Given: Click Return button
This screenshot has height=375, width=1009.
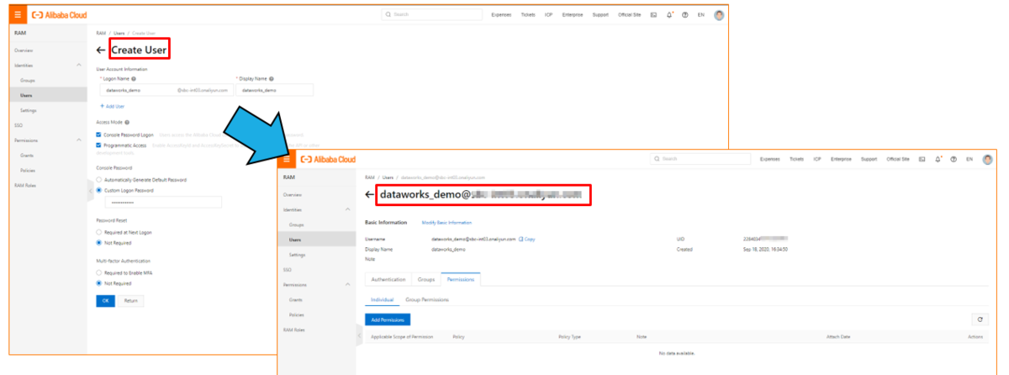Looking at the screenshot, I should [x=130, y=300].
